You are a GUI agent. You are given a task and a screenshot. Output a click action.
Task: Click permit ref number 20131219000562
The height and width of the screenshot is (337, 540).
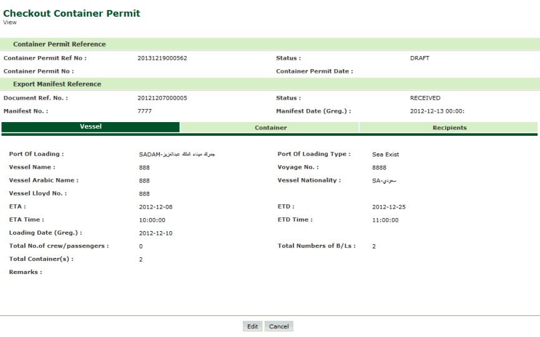162,59
